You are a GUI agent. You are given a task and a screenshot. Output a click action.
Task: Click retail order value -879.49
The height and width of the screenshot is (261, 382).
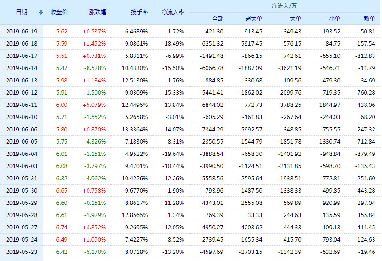pyautogui.click(x=365, y=154)
